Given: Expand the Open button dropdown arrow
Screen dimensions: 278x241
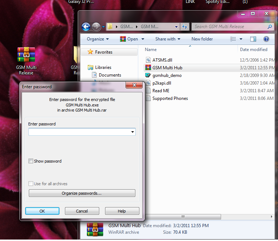Looking at the screenshot, I should [143, 39].
